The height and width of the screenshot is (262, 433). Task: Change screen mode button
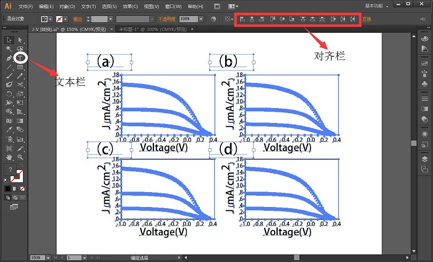(x=14, y=206)
